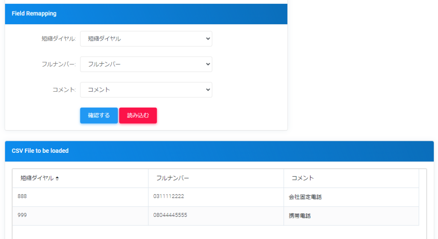Click the 08044445555 phone number cell
This screenshot has width=438, height=239.
pos(170,216)
